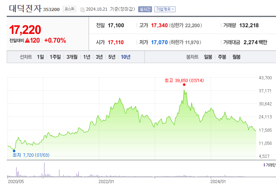Click the 저가 value 17,070

click(159, 42)
